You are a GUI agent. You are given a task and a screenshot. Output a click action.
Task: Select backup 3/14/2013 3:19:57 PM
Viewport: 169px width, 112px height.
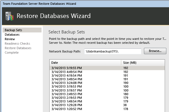(x=107, y=90)
